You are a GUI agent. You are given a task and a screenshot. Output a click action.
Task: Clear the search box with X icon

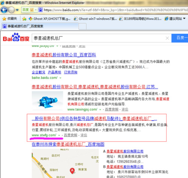[167, 38]
